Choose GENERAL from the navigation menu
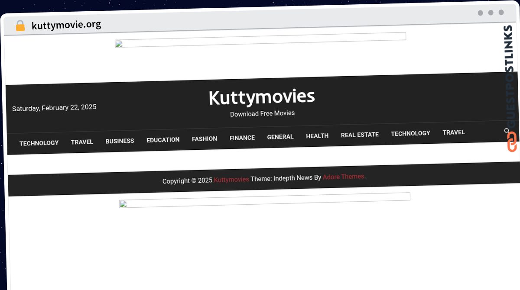 pyautogui.click(x=280, y=137)
